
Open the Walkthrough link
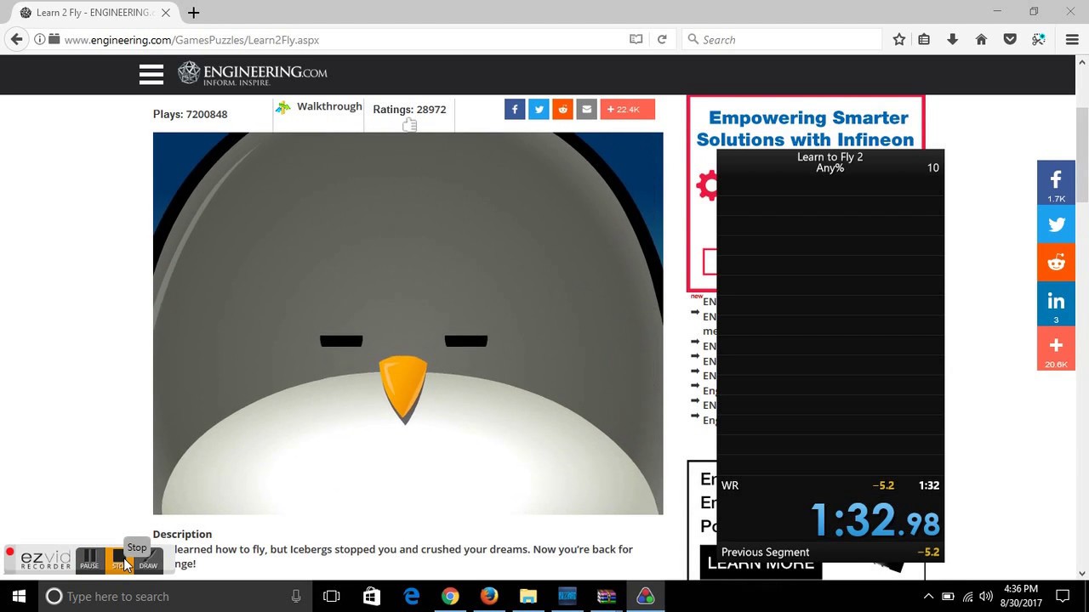pyautogui.click(x=329, y=106)
